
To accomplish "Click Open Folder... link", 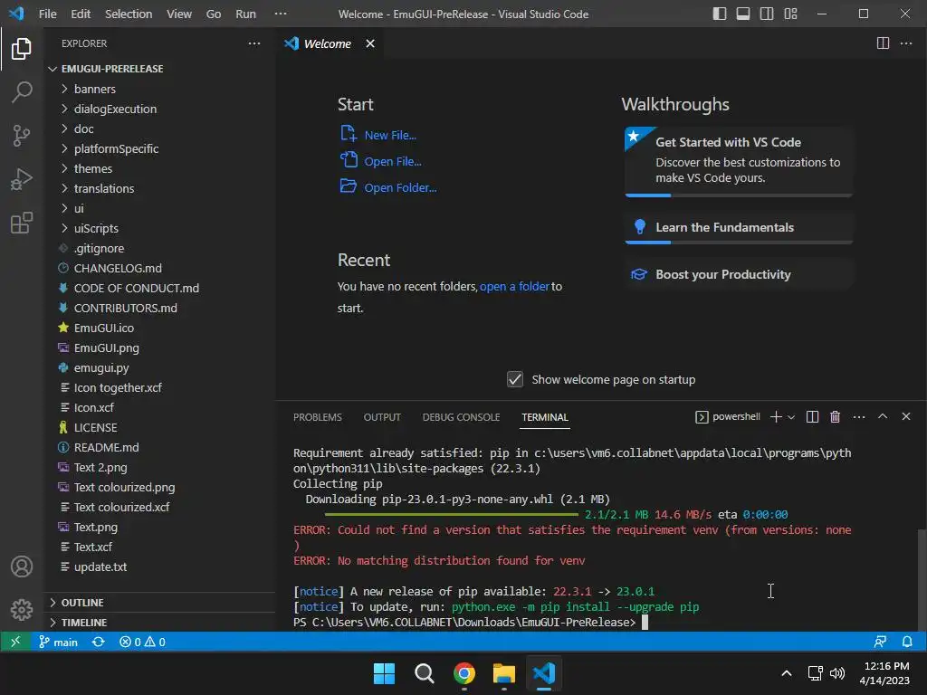I will tap(400, 187).
